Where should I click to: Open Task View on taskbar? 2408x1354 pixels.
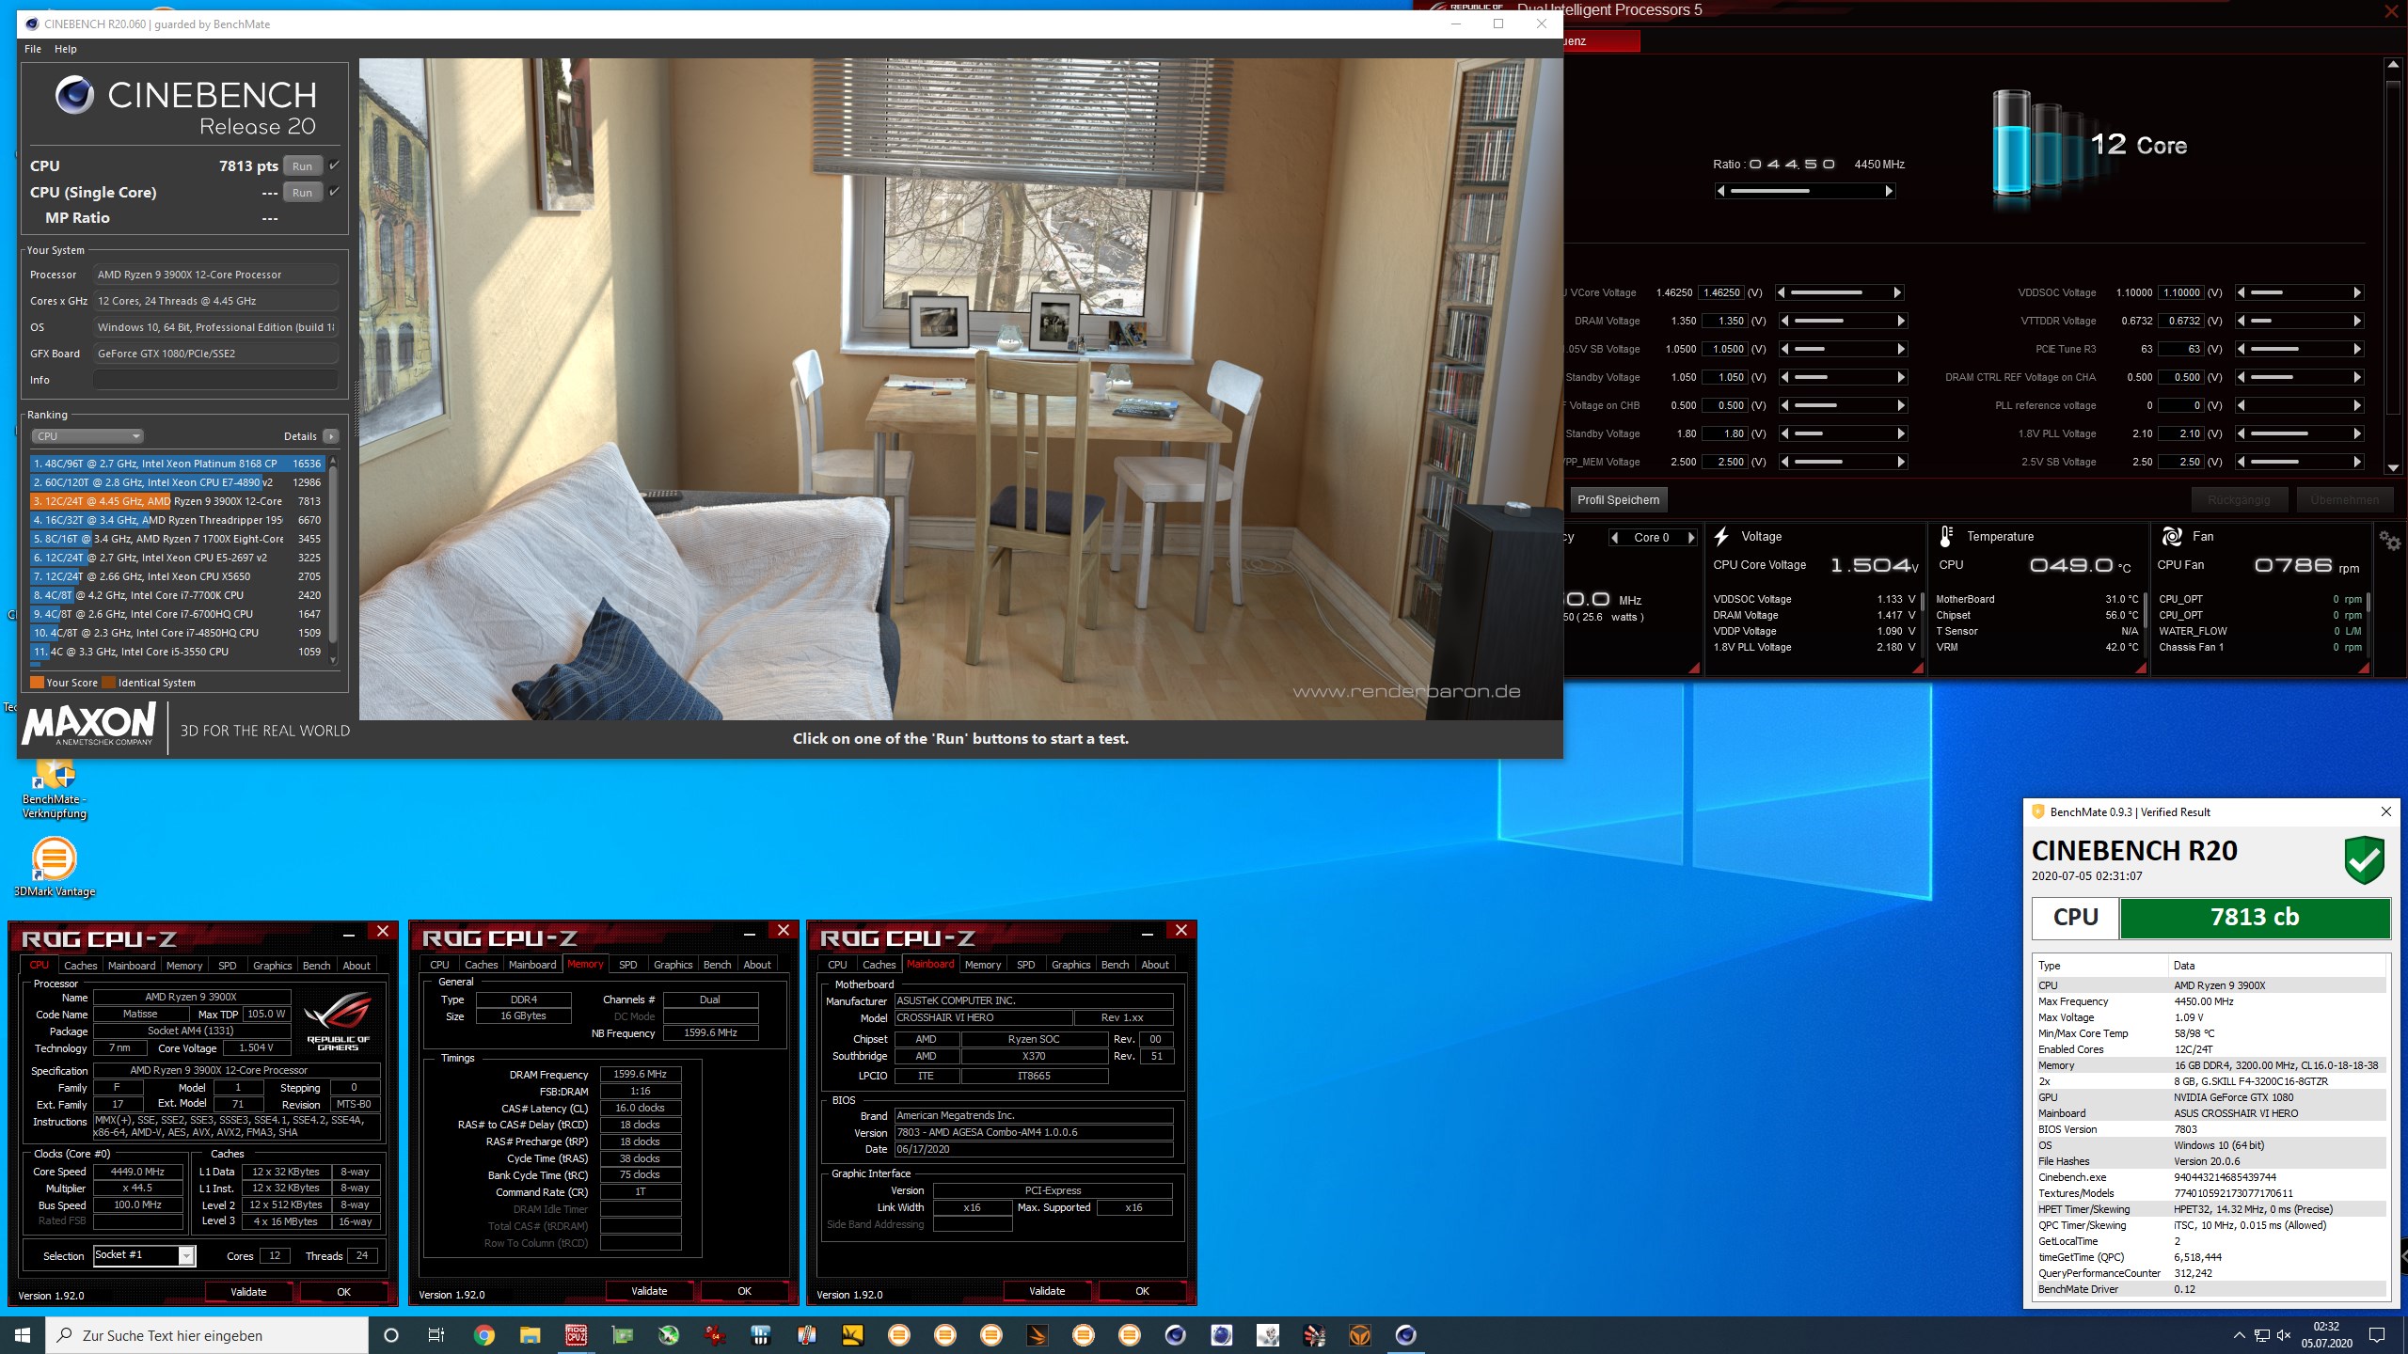pos(436,1335)
